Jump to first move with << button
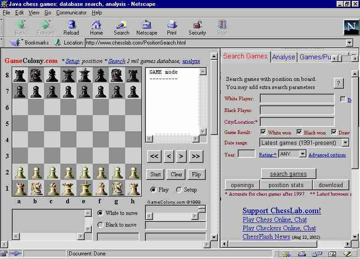 (154, 156)
